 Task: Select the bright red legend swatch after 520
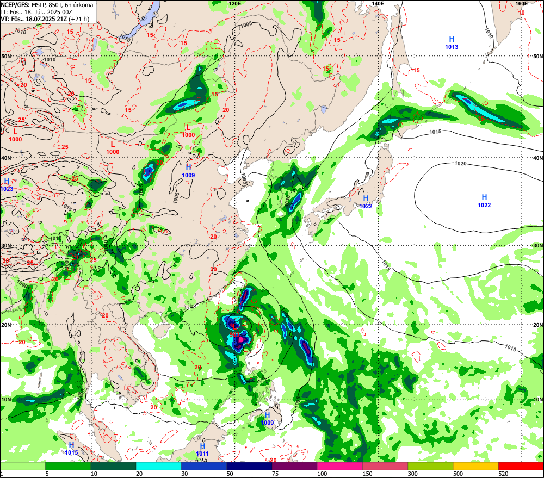point(521,466)
